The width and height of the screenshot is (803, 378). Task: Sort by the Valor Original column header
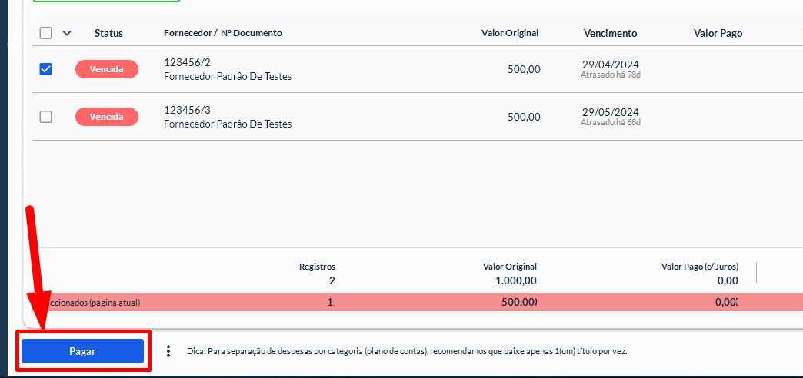(509, 33)
